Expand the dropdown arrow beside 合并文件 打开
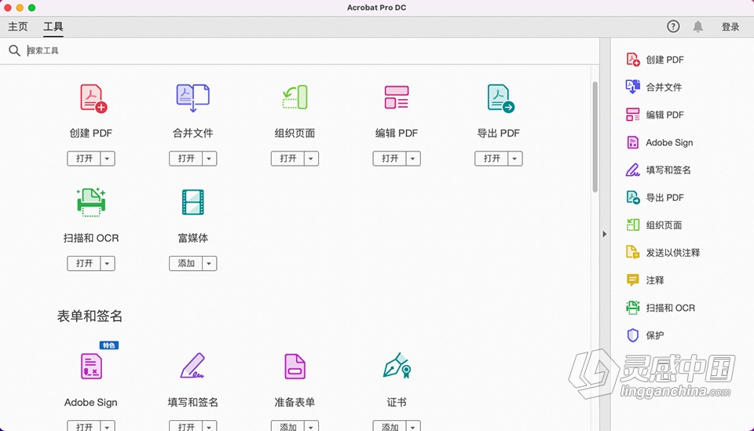Image resolution: width=754 pixels, height=431 pixels. (210, 159)
